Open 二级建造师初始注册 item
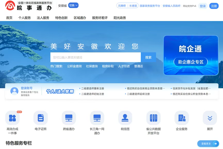 93,94
